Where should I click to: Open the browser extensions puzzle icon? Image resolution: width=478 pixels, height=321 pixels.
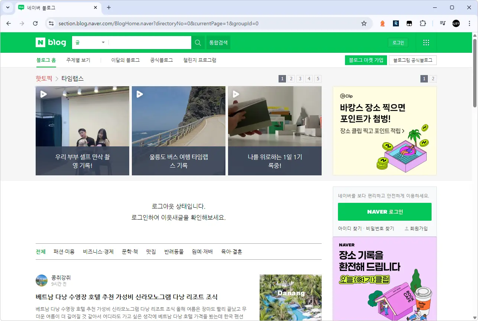click(x=423, y=23)
